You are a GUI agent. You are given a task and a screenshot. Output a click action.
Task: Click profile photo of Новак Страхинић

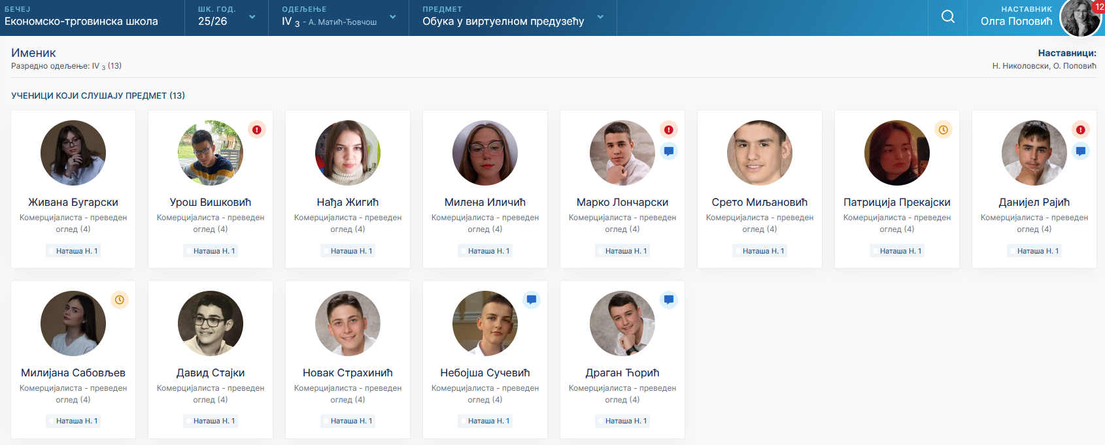tap(348, 323)
